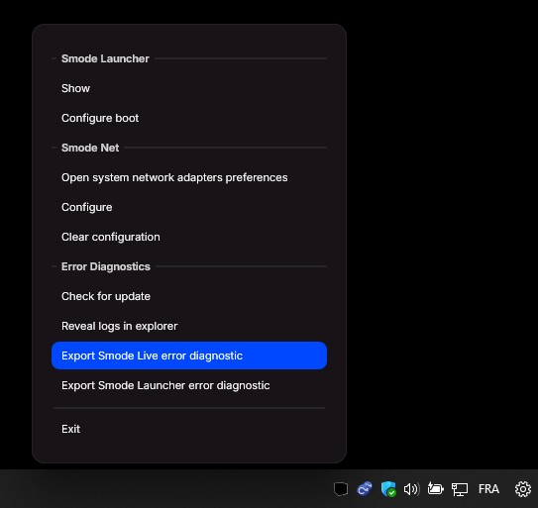
Task: Open the network connection tray icon
Action: 460,489
